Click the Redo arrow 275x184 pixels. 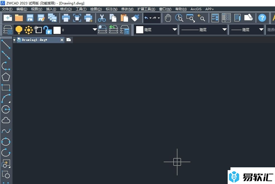pyautogui.click(x=154, y=18)
